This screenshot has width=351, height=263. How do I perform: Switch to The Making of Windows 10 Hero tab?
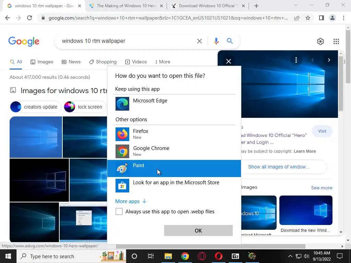pos(126,6)
